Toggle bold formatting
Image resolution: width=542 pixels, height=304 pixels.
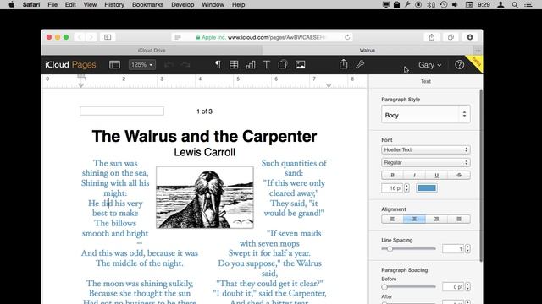click(x=392, y=175)
